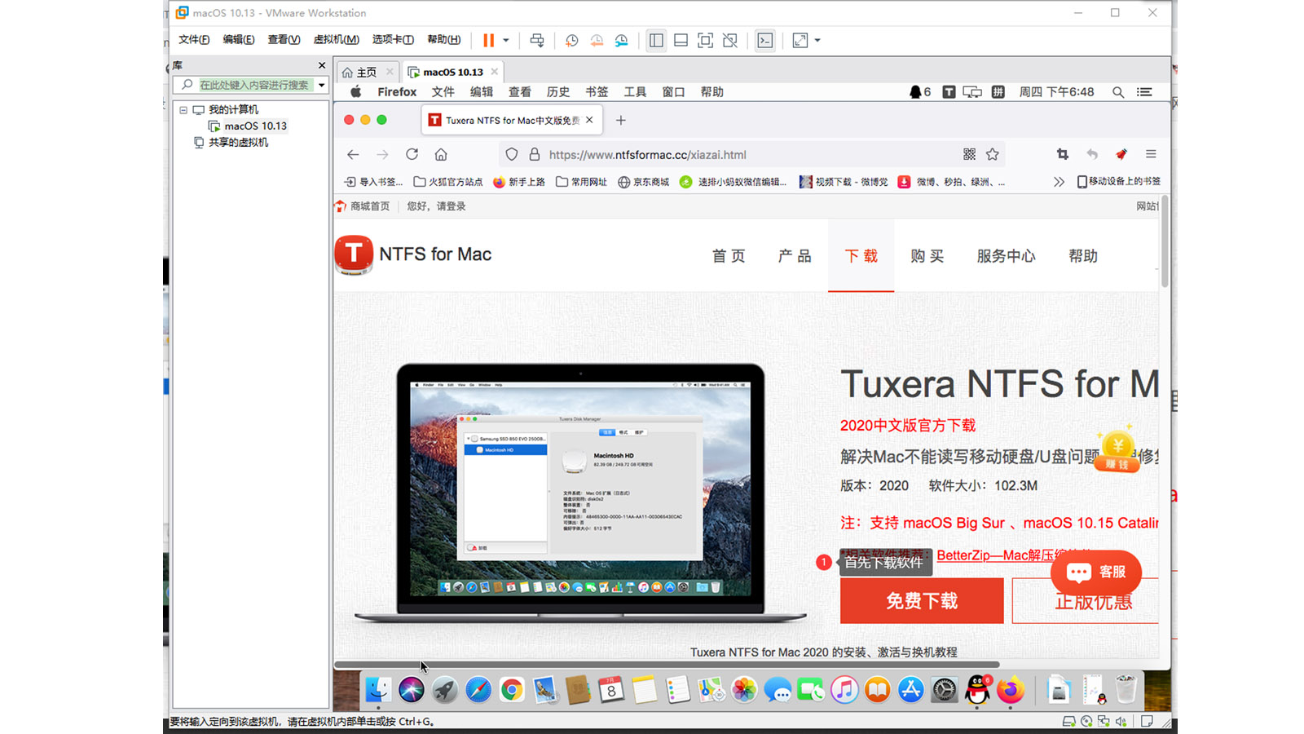Go back with Firefox back arrow

click(x=353, y=154)
